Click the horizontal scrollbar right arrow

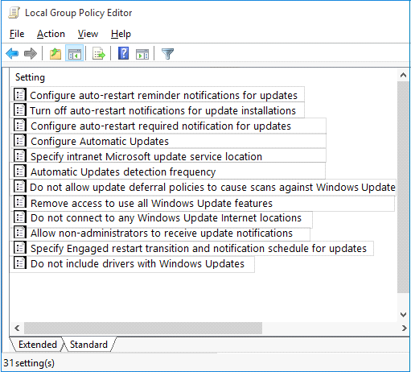[404, 328]
